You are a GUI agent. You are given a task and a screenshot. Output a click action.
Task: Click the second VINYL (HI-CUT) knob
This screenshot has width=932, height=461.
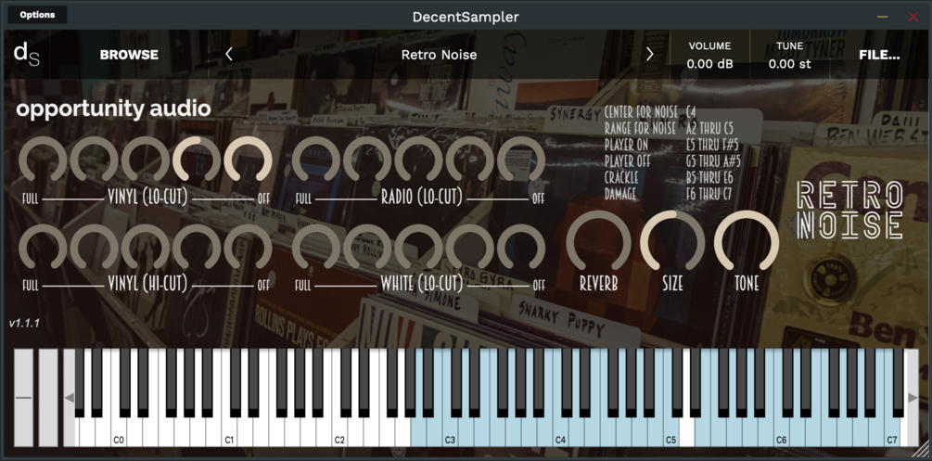pyautogui.click(x=95, y=248)
